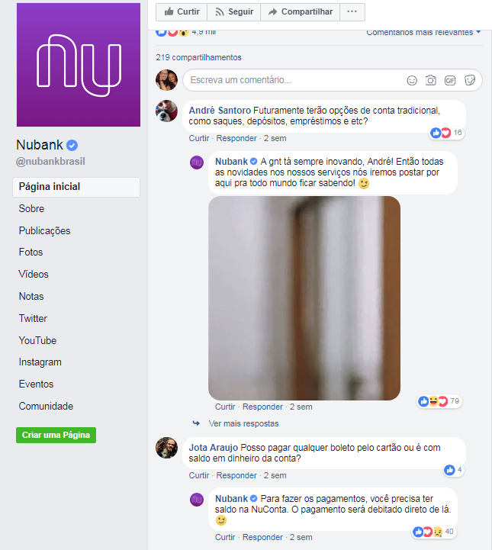This screenshot has width=492, height=550.
Task: Follow the page using Seguir button
Action: 234,12
